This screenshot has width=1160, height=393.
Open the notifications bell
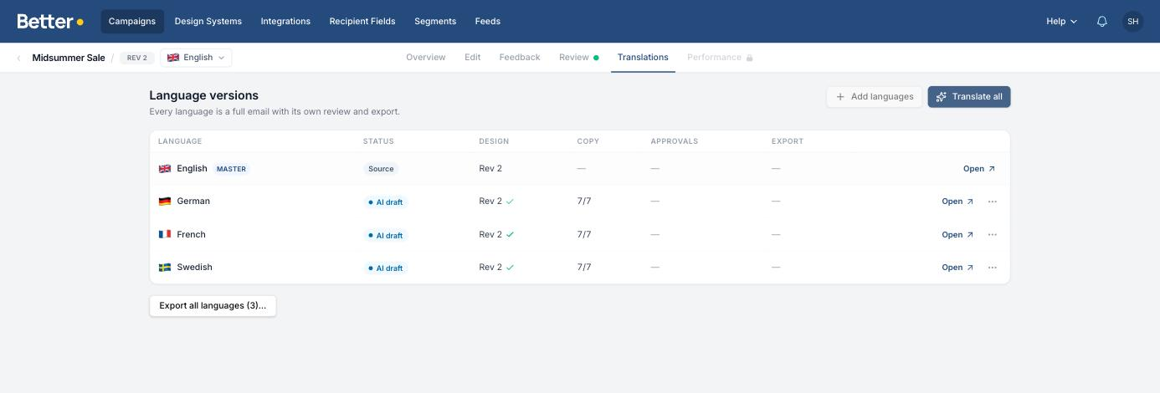click(x=1102, y=22)
